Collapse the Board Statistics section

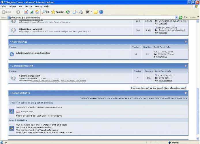tap(186, 93)
